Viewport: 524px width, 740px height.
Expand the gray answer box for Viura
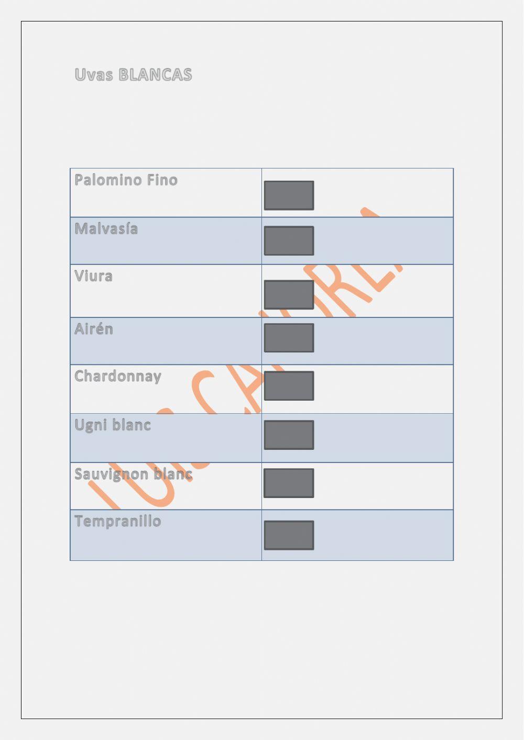pyautogui.click(x=289, y=294)
